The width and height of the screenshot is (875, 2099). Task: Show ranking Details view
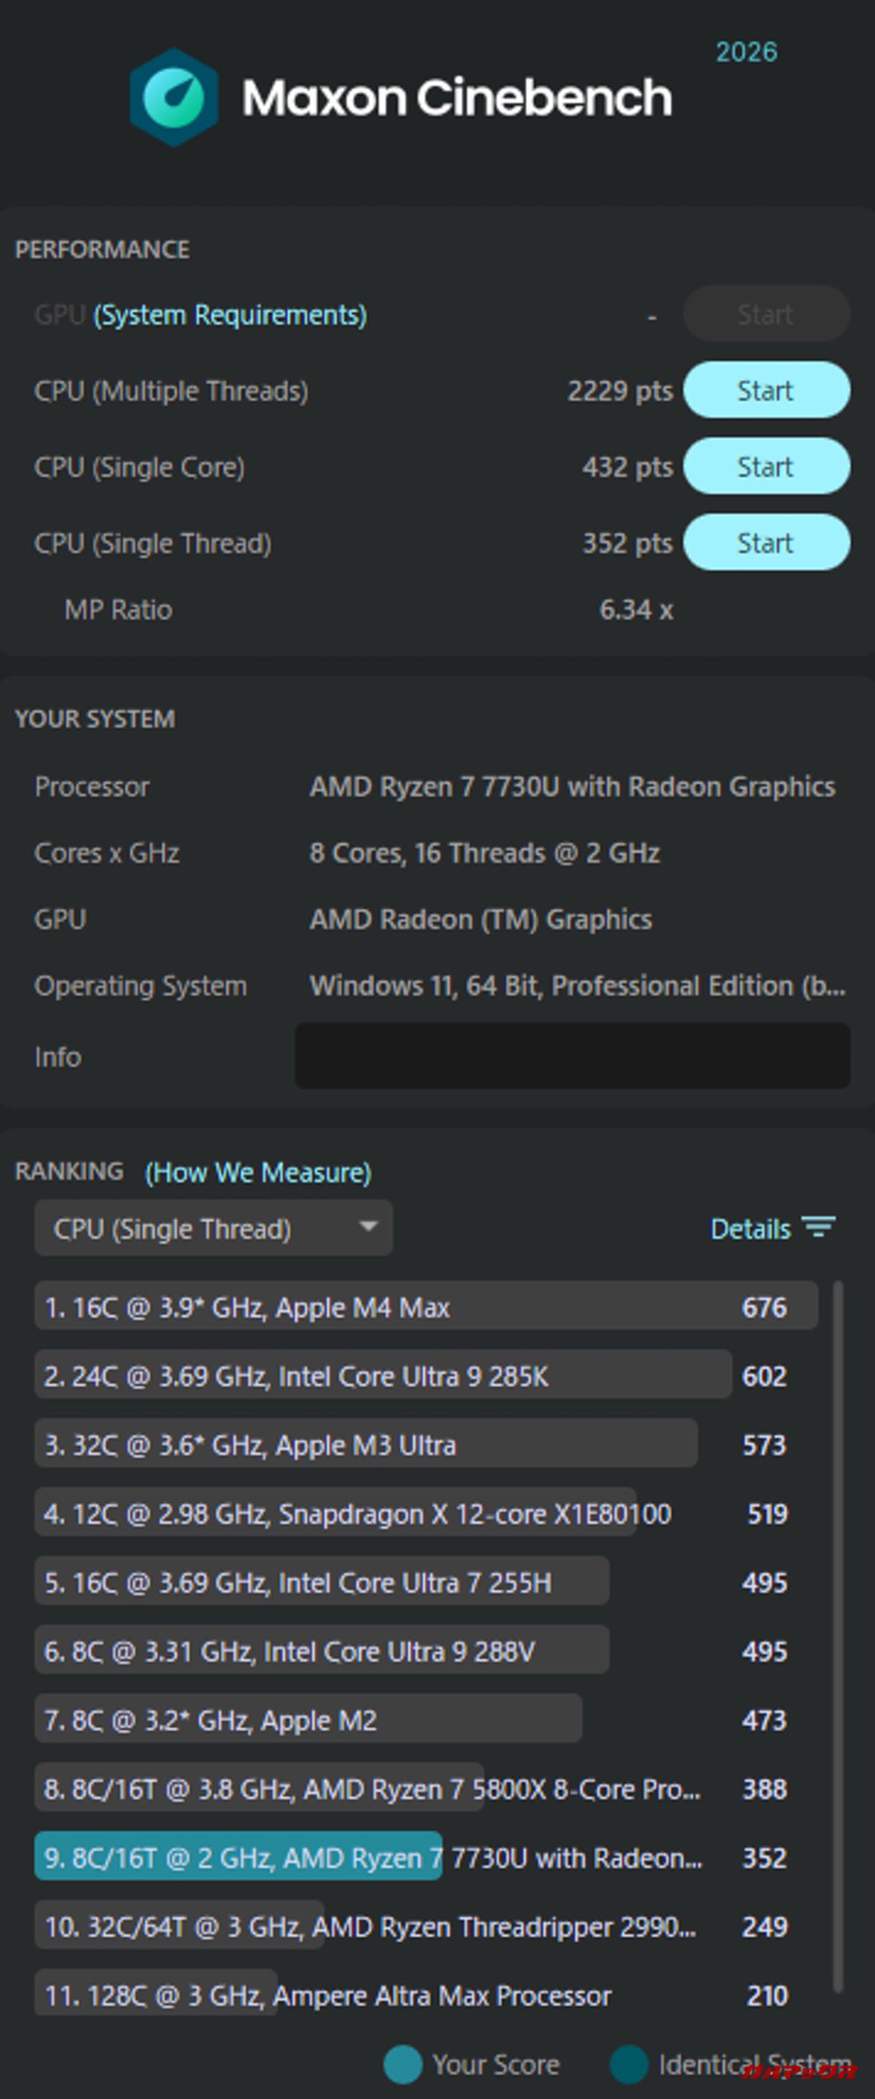[x=751, y=1229]
